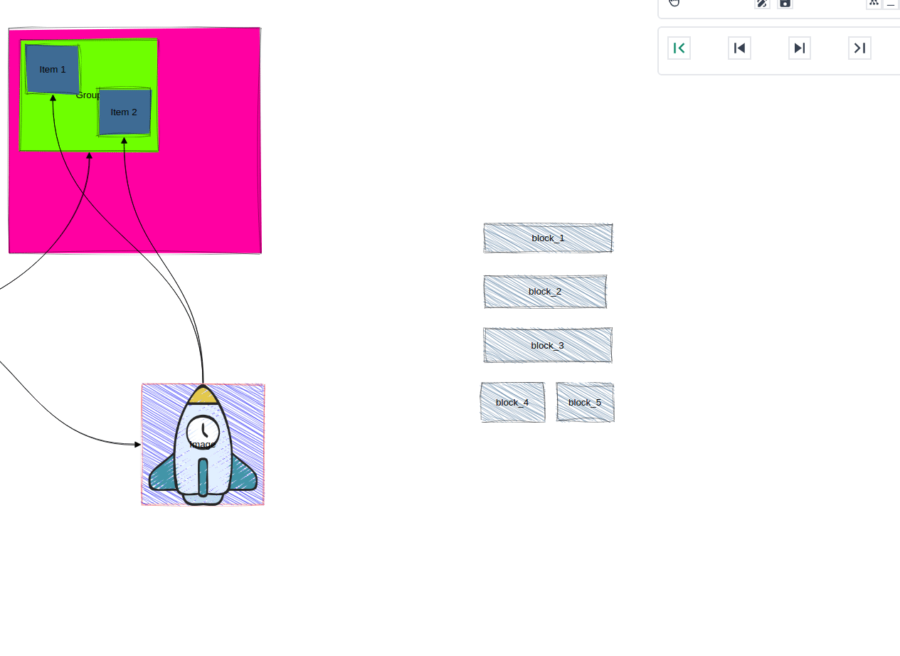Viewport: 900px width, 656px height.
Task: Jump to first step with green skip icon
Action: 679,48
